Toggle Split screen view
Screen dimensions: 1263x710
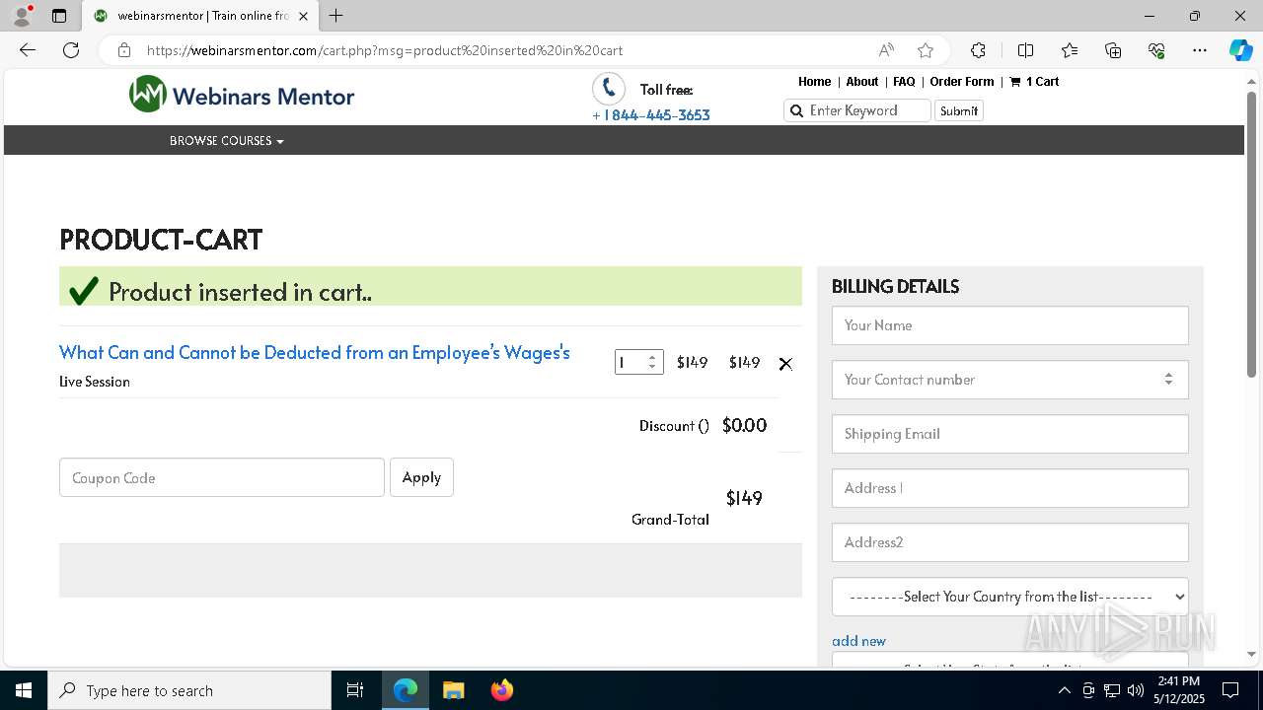tap(1025, 50)
